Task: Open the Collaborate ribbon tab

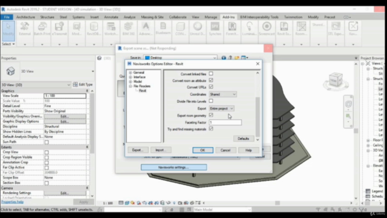Action: point(178,17)
